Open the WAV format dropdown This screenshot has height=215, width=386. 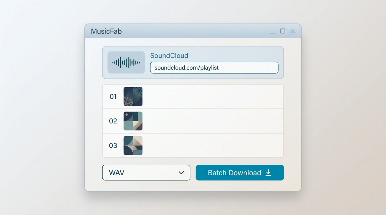(146, 172)
